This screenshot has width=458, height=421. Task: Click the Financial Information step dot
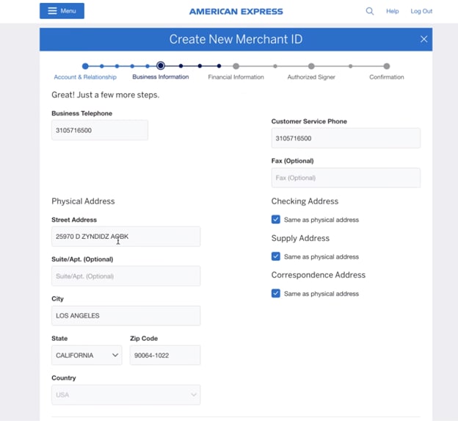[x=236, y=66]
